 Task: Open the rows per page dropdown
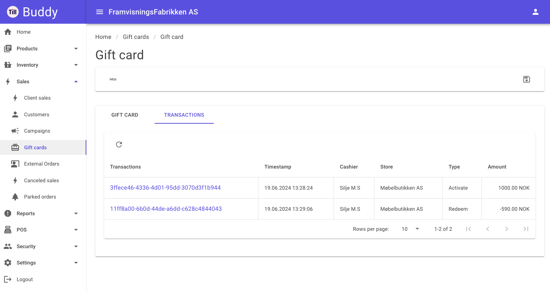[x=410, y=229]
